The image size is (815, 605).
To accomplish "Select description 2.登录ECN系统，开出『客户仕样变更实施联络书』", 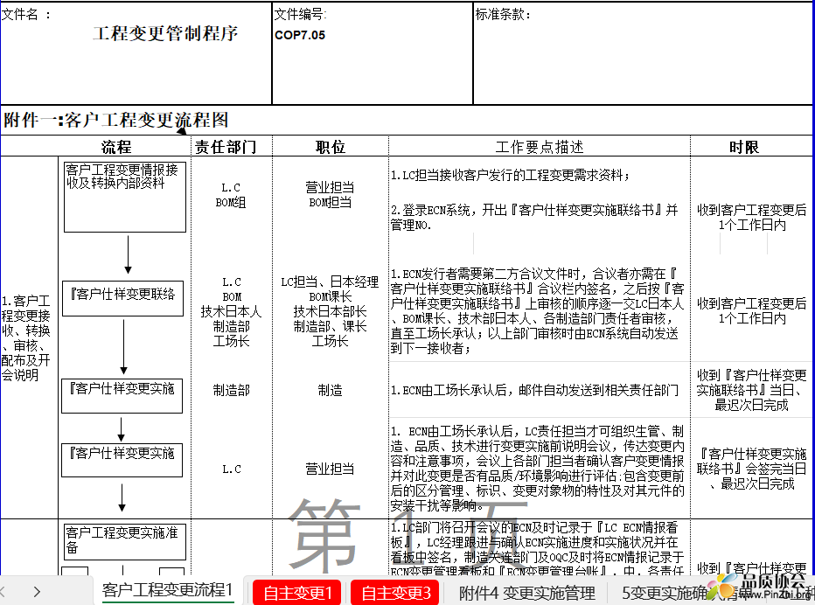I will 534,218.
